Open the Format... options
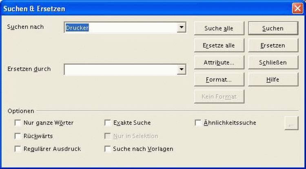The width and height of the screenshot is (306, 169). [x=219, y=80]
